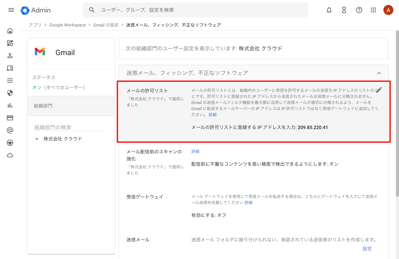Open the help question mark icon
This screenshot has height=259, width=399.
click(x=359, y=10)
